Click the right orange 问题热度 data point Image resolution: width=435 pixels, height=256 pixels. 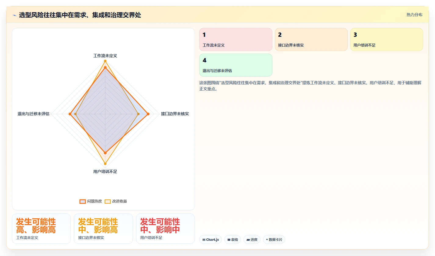point(148,114)
